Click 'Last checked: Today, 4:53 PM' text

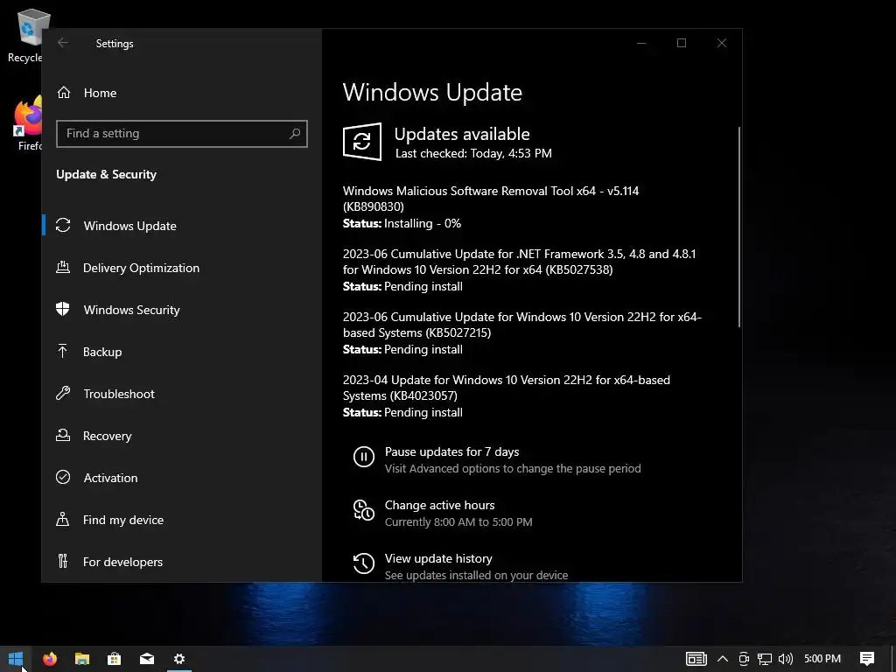(x=473, y=153)
